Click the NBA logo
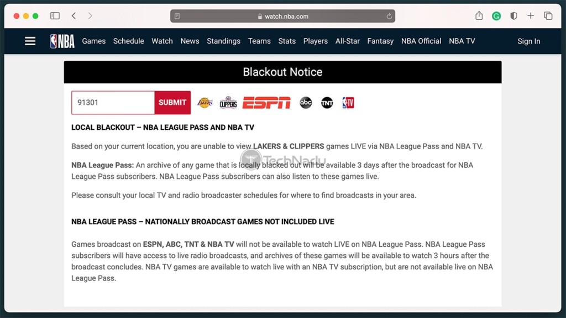 (62, 41)
